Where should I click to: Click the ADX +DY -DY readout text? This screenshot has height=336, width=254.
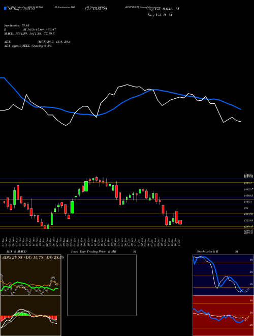point(33,258)
